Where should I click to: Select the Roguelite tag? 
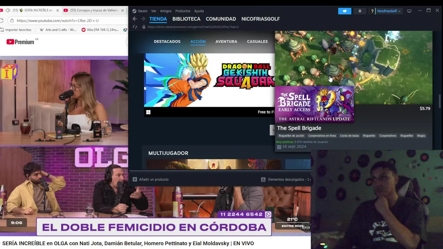coord(369,136)
